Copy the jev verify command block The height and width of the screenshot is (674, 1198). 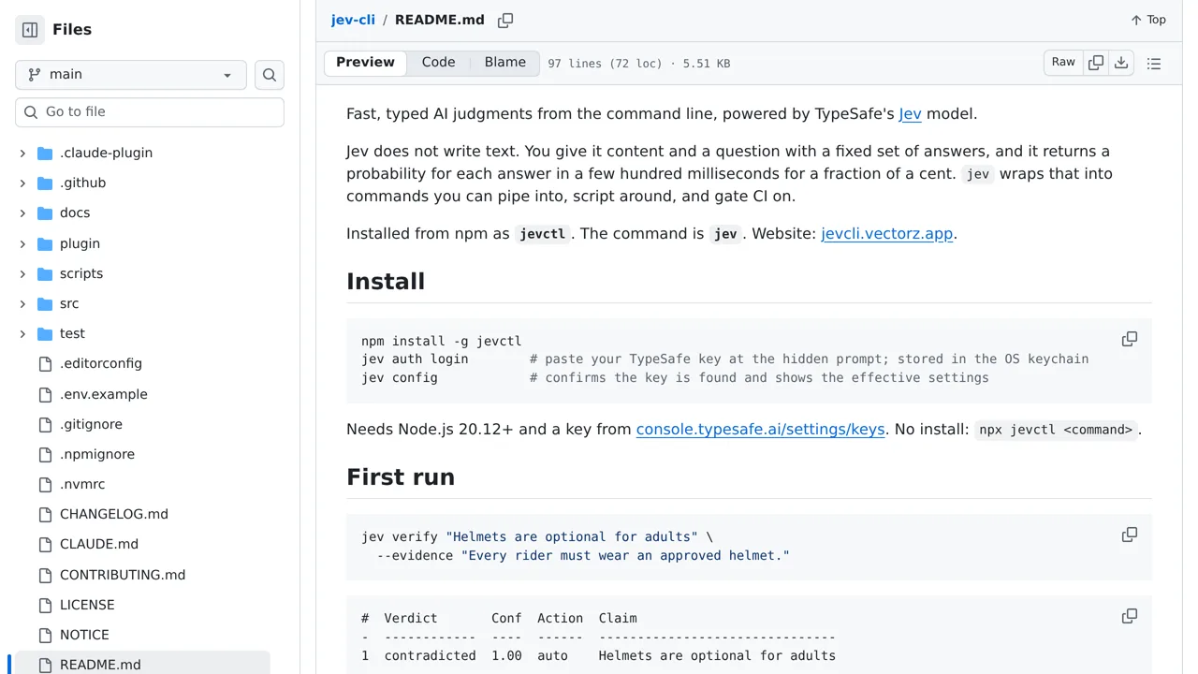tap(1130, 535)
